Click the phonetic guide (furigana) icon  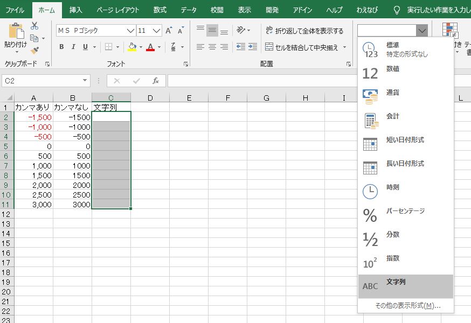174,47
